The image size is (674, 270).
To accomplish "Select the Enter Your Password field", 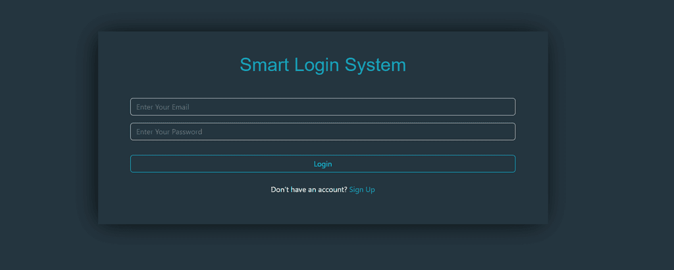I will [x=323, y=132].
